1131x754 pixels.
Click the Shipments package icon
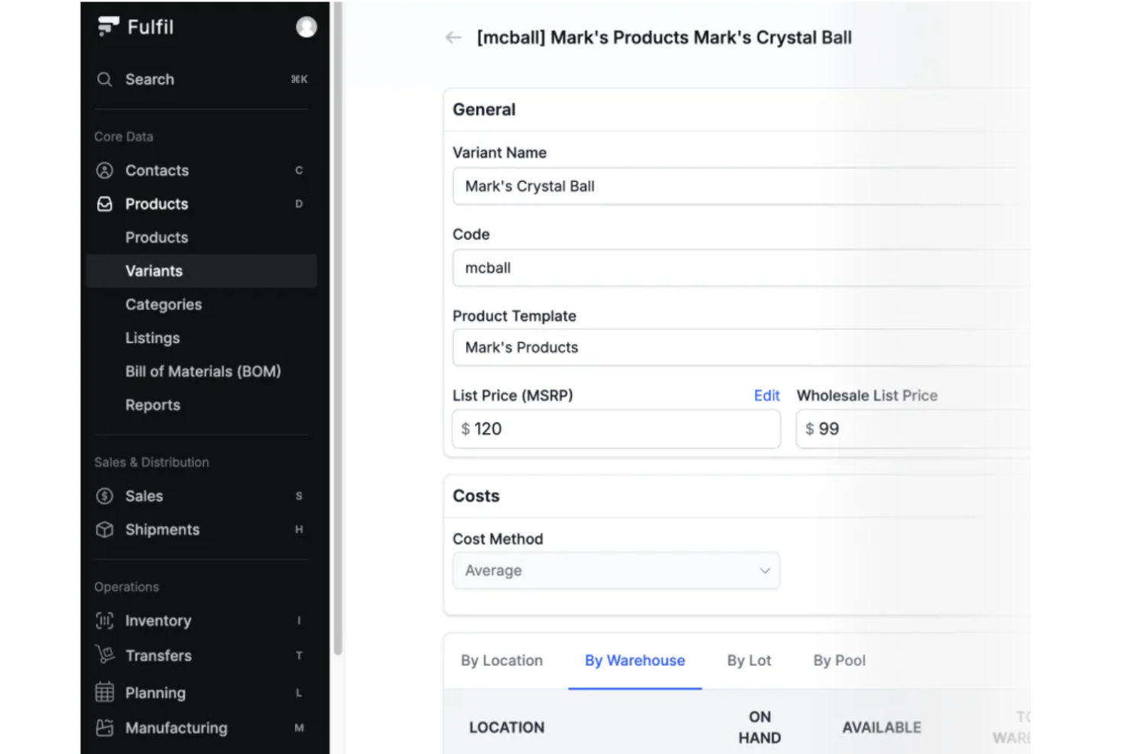pyautogui.click(x=105, y=529)
